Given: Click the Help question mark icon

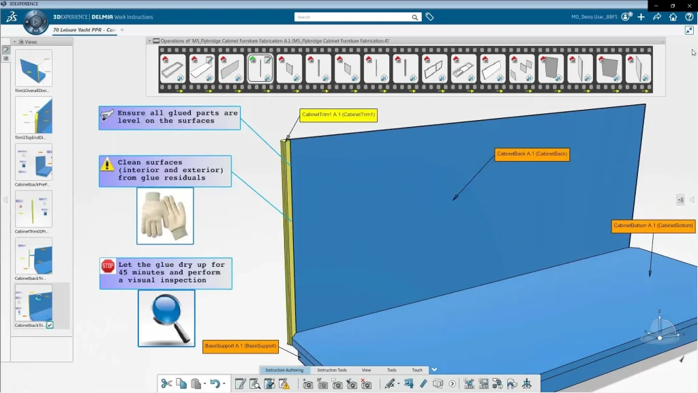Looking at the screenshot, I should [689, 17].
